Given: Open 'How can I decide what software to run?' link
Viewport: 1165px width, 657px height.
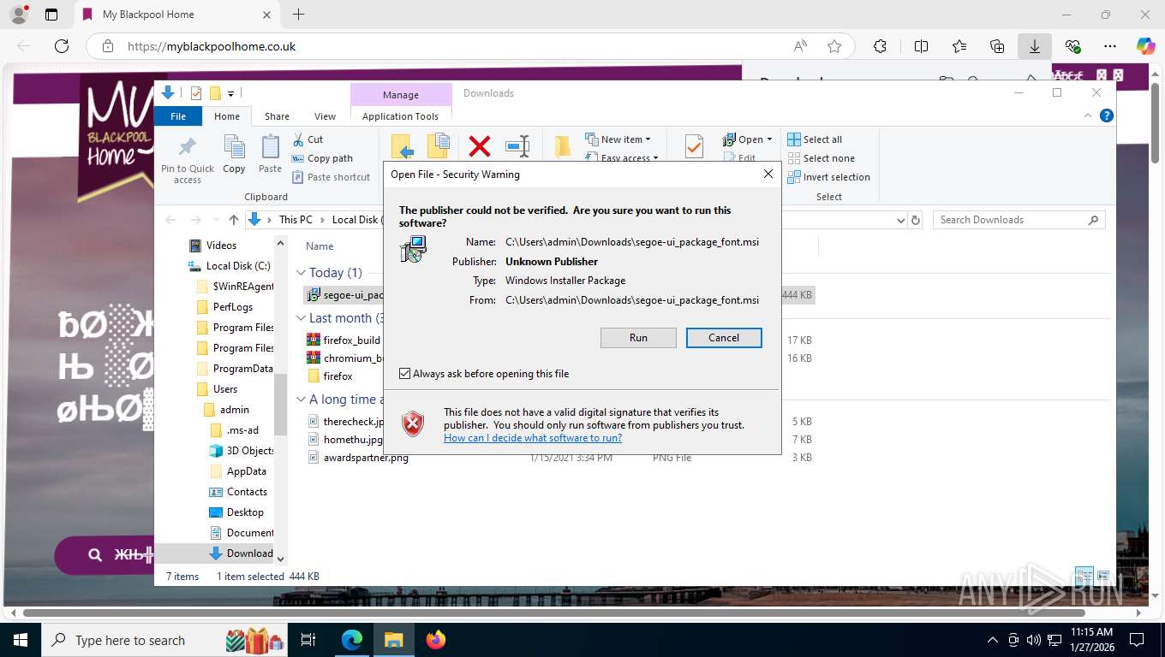Looking at the screenshot, I should (x=533, y=438).
